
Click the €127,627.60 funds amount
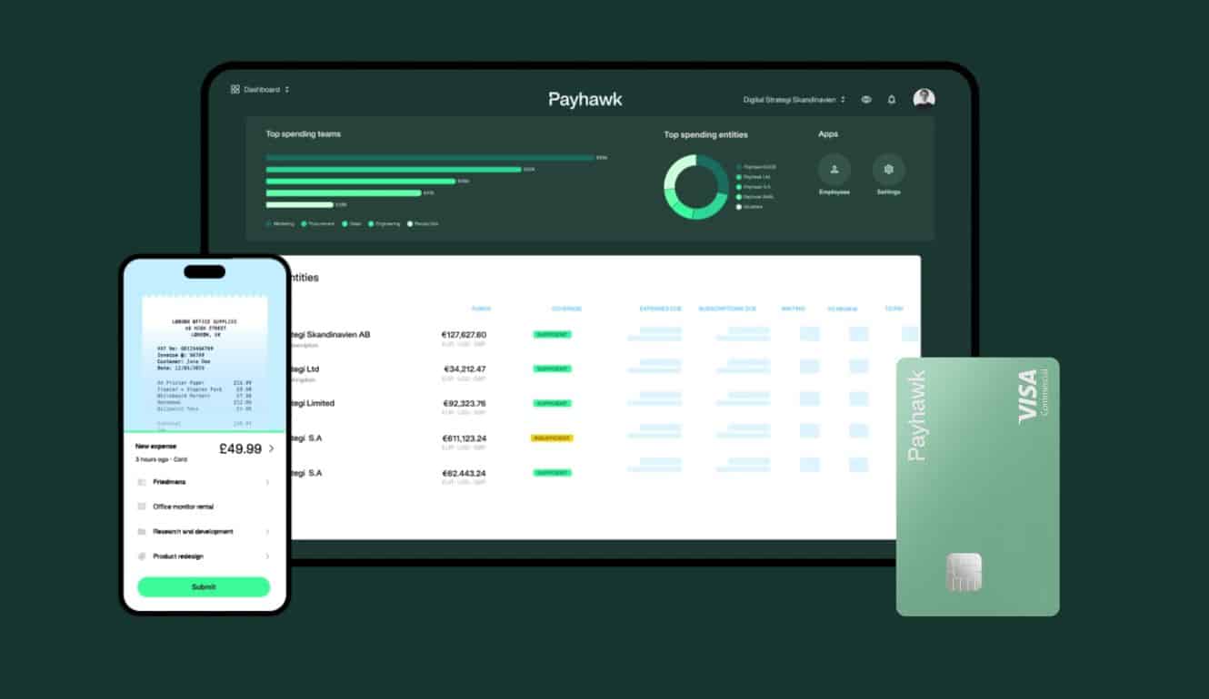coord(464,335)
